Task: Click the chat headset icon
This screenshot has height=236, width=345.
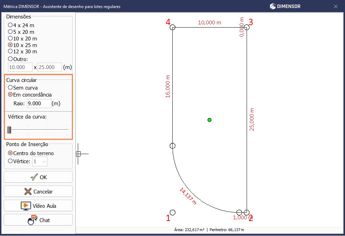Action: (x=32, y=220)
